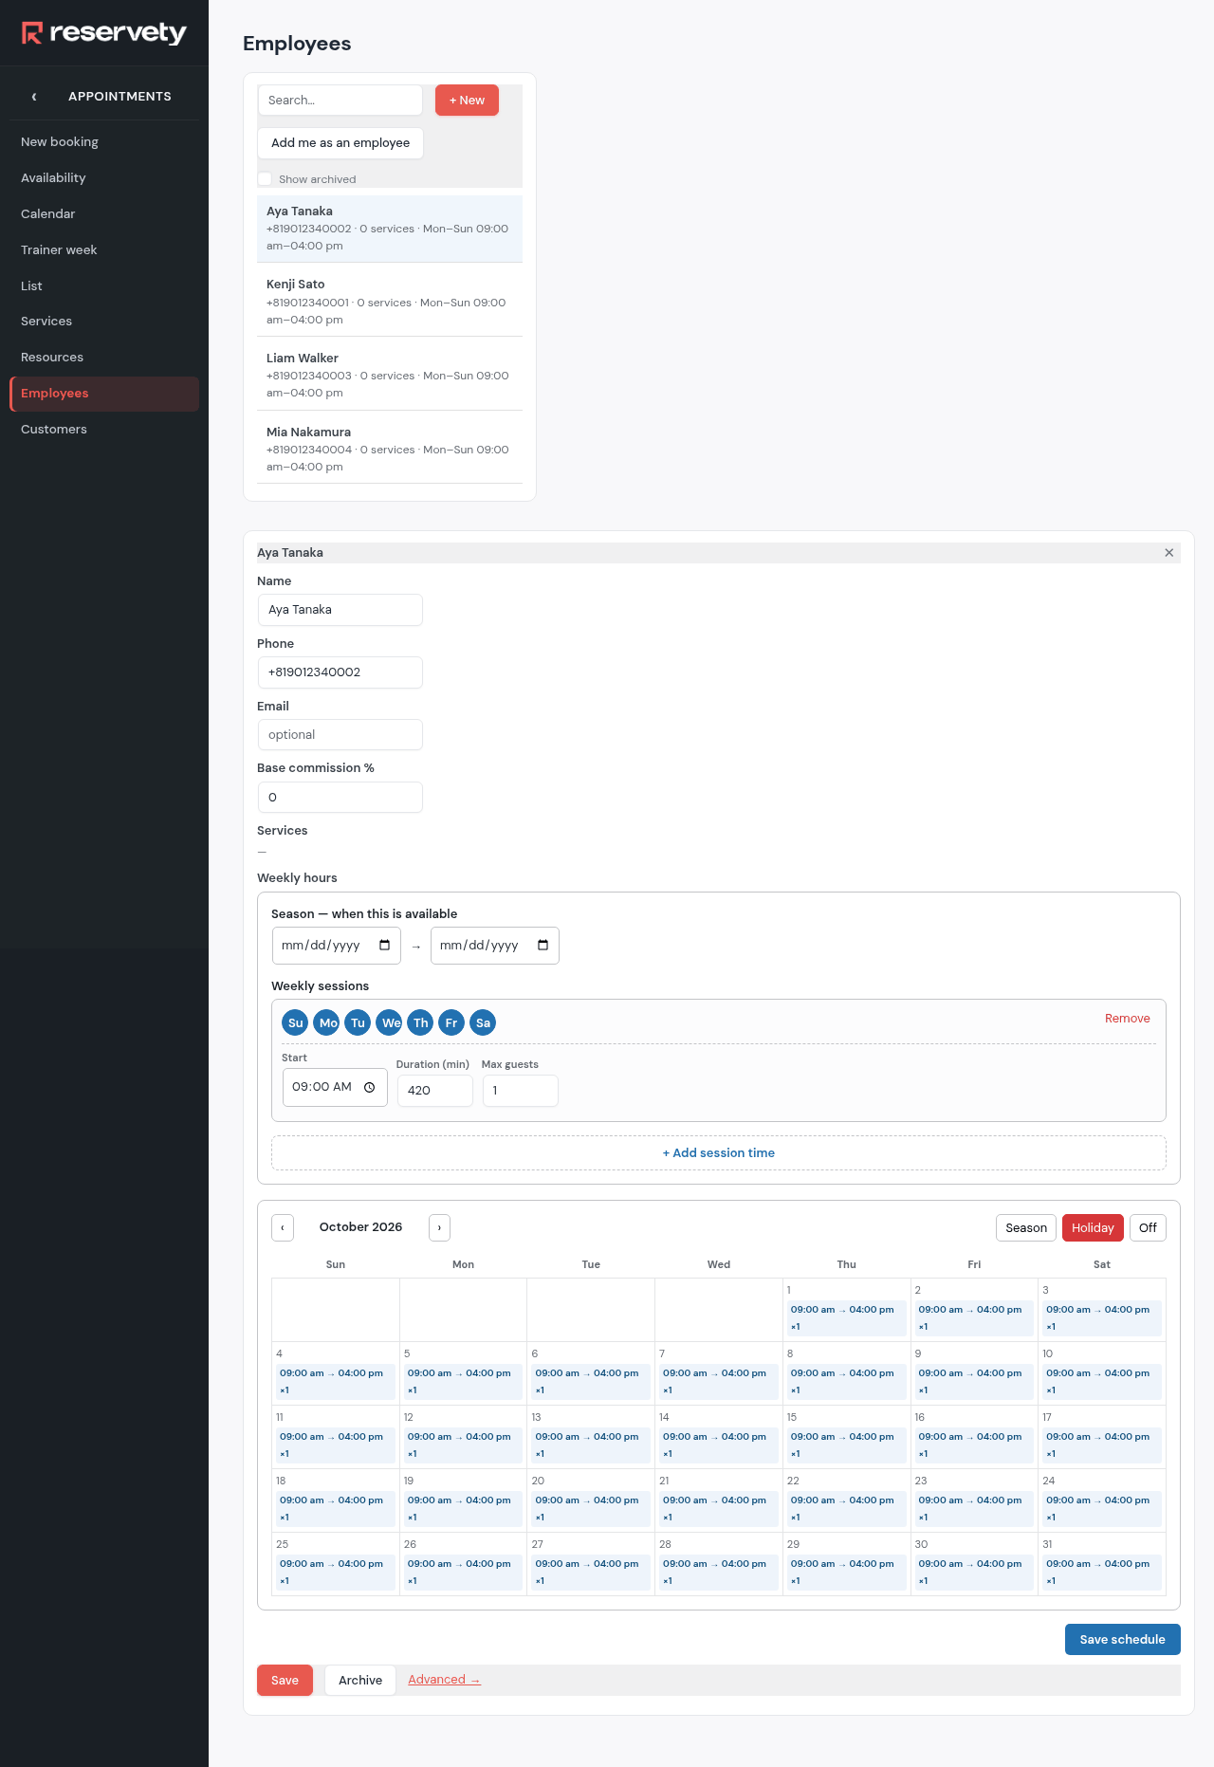Image resolution: width=1214 pixels, height=1767 pixels.
Task: Click the employee Search field
Action: click(340, 101)
